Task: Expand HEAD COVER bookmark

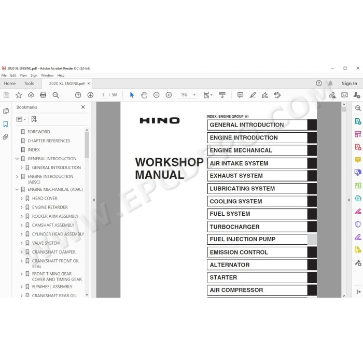Action: point(22,199)
